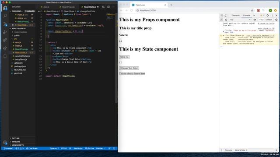Click the Live Share status bar button
This screenshot has height=157, width=280.
click(31, 148)
